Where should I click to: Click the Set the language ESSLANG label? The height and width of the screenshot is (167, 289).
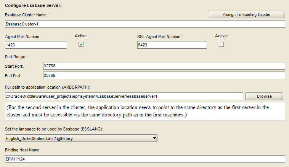tap(54, 129)
